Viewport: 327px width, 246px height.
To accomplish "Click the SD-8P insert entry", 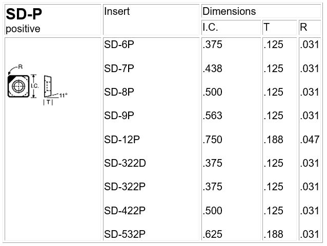I will point(119,92).
